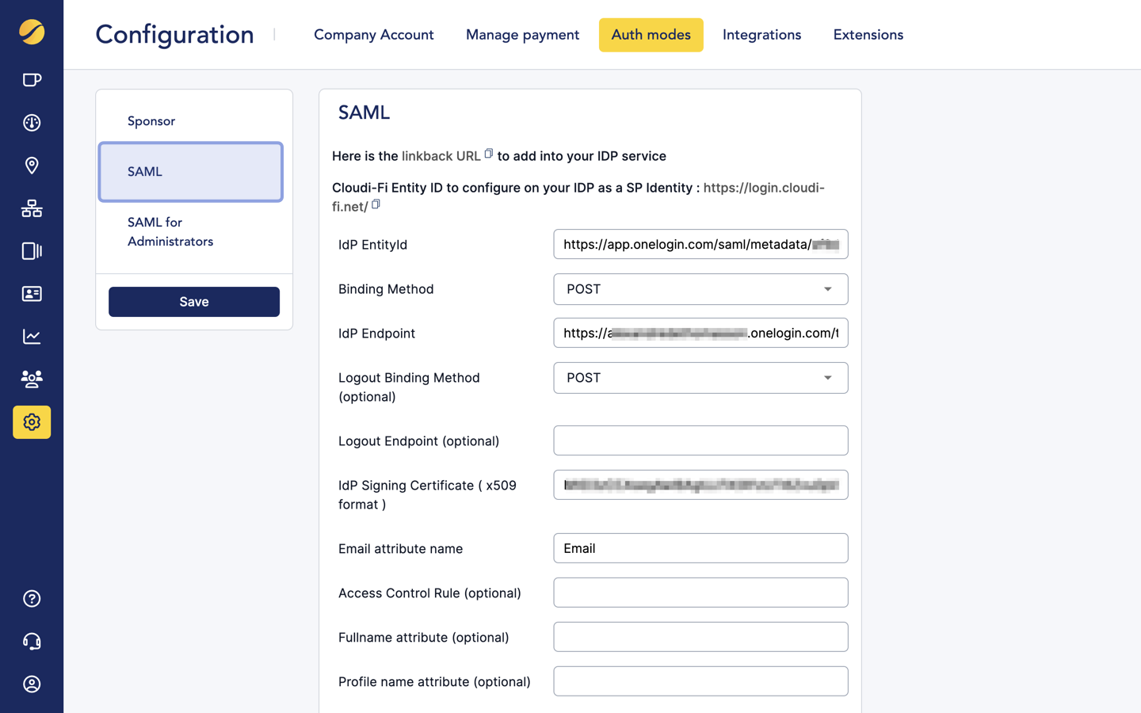1141x713 pixels.
Task: Open the devices panel sidebar icon
Action: click(x=32, y=251)
